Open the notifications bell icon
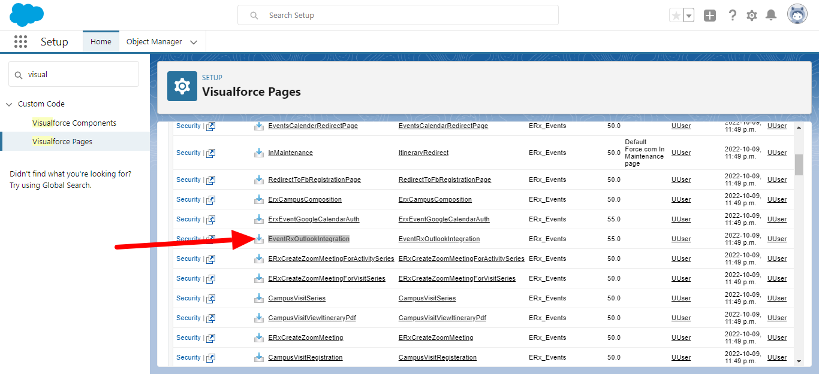 pyautogui.click(x=771, y=16)
